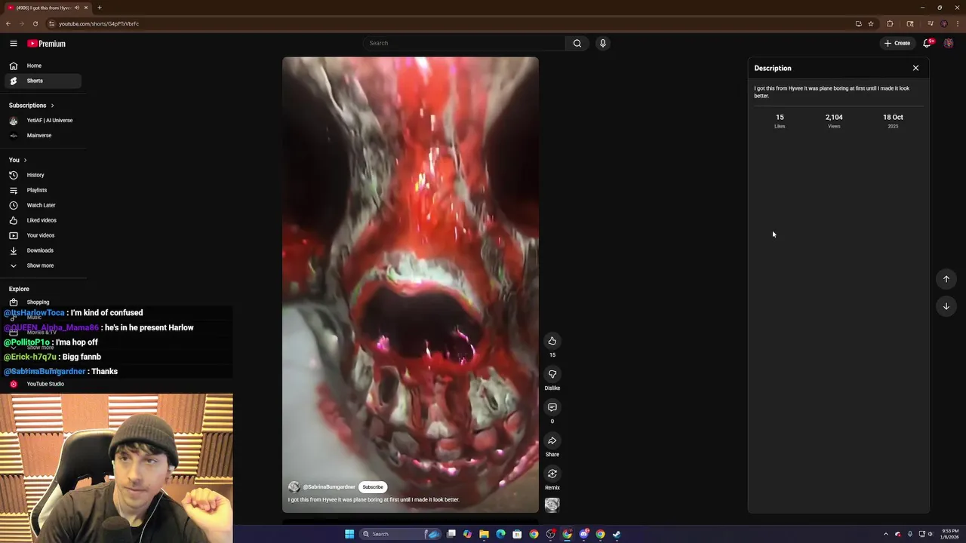Open the notifications bell
Image resolution: width=966 pixels, height=543 pixels.
(x=928, y=43)
